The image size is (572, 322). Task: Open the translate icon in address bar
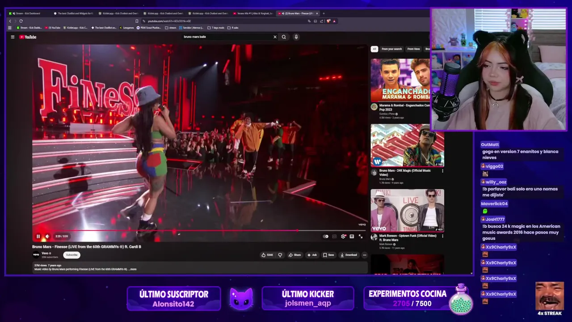pos(309,21)
